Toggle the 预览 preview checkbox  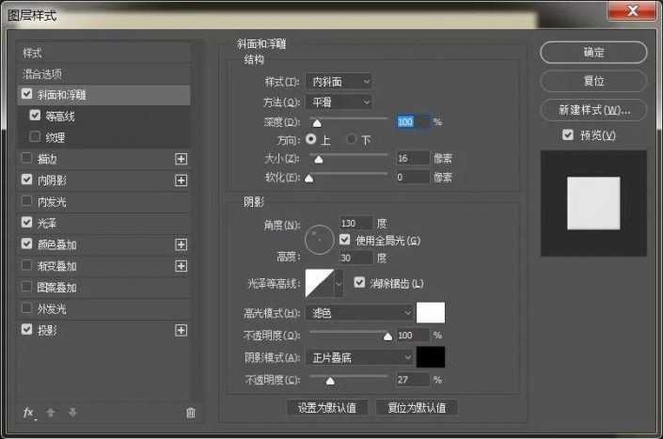click(x=567, y=135)
